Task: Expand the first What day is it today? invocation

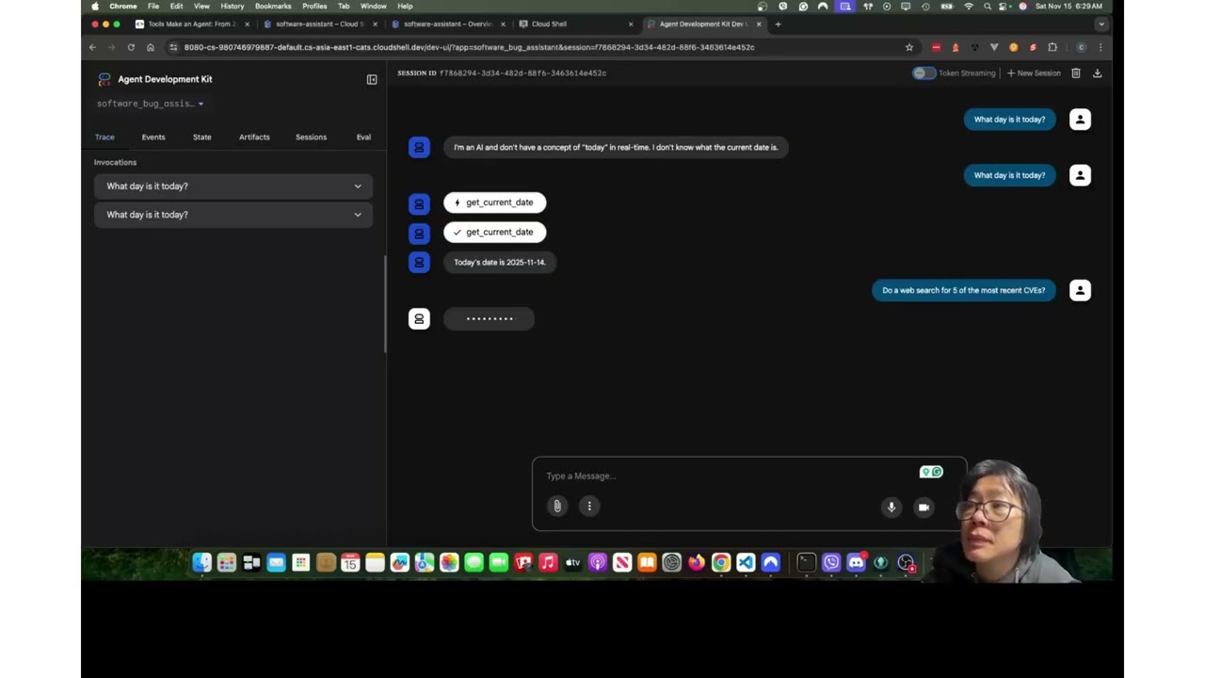Action: point(233,186)
